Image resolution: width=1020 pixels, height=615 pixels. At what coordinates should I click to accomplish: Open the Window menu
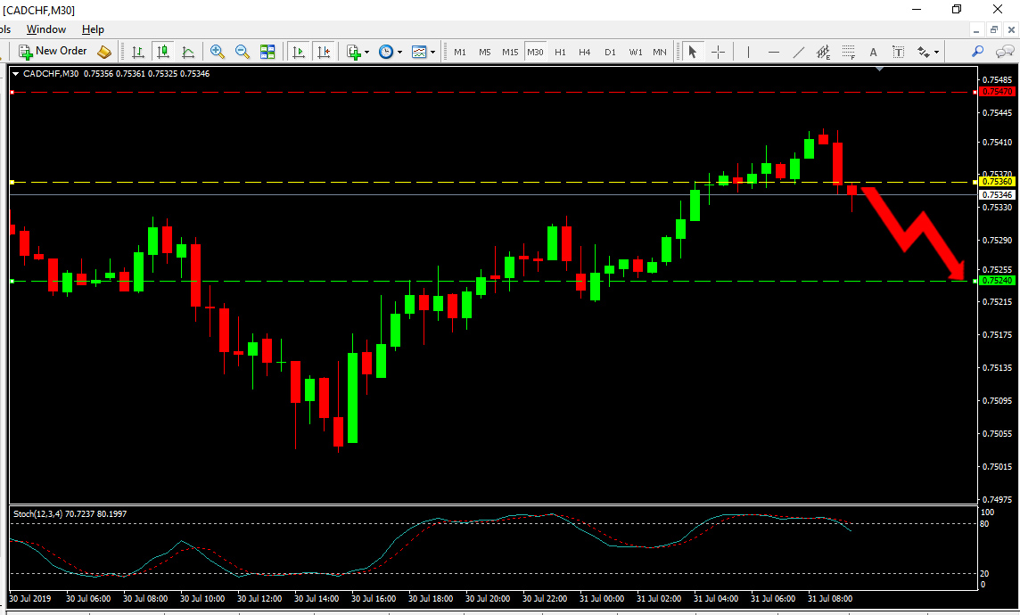(x=46, y=29)
